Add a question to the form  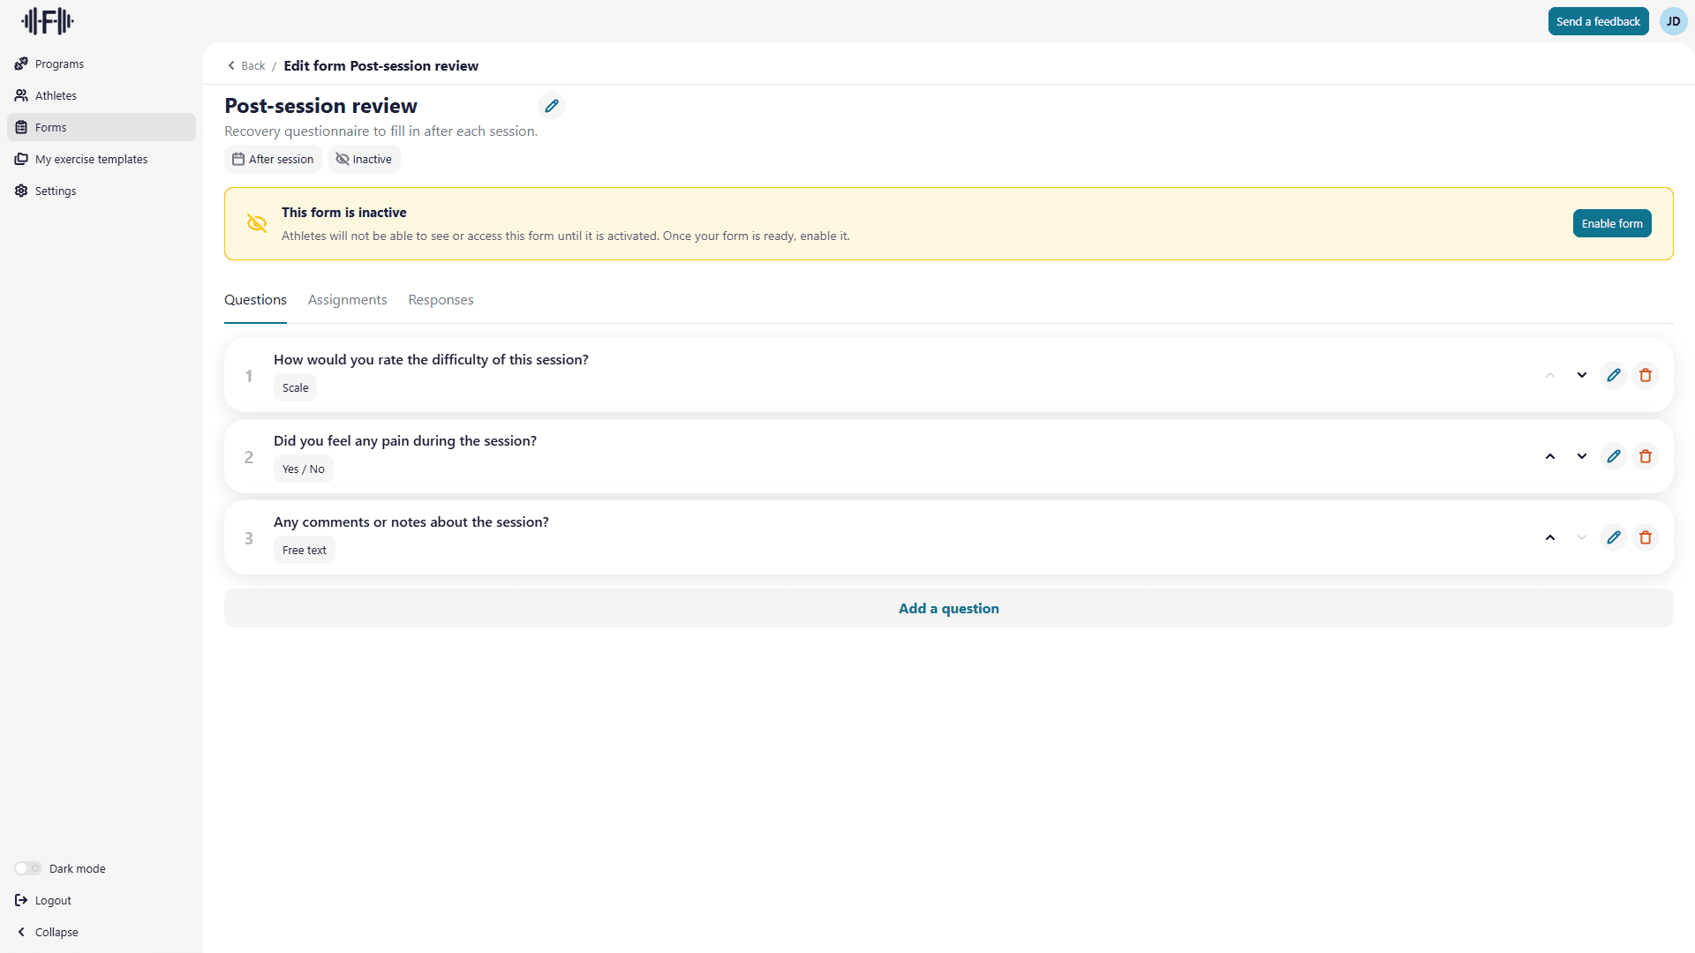coord(948,608)
